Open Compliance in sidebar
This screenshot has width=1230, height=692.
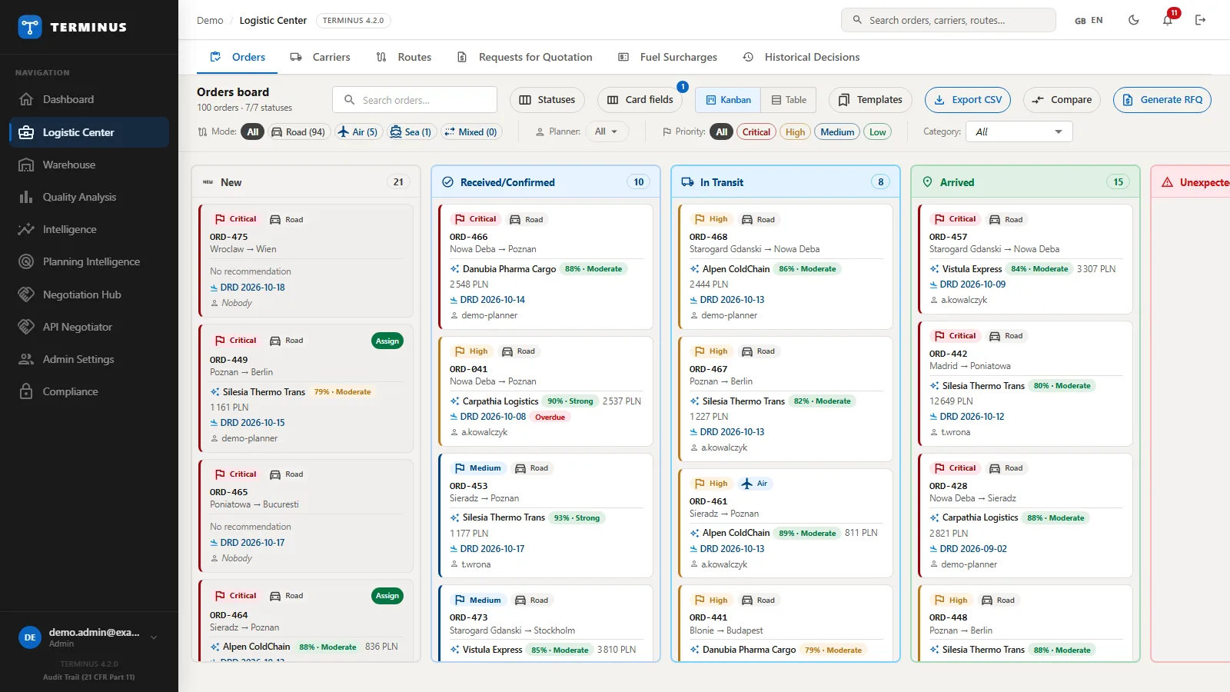coord(89,391)
